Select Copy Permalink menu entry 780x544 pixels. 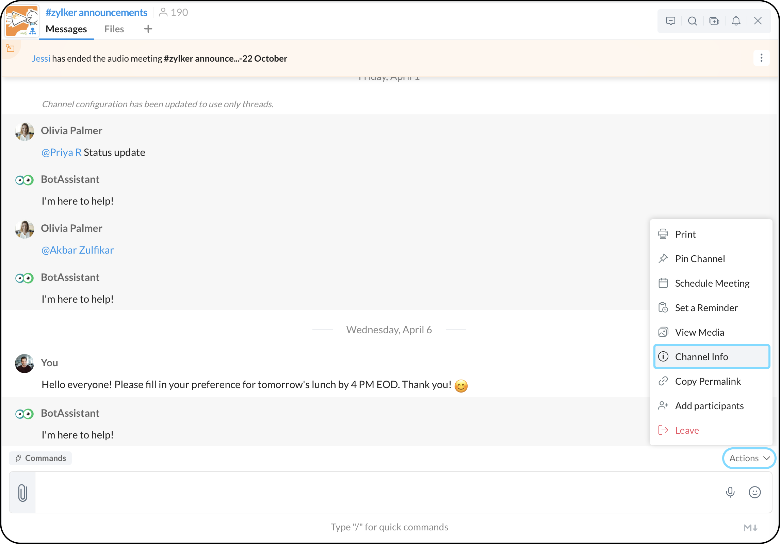[711, 381]
